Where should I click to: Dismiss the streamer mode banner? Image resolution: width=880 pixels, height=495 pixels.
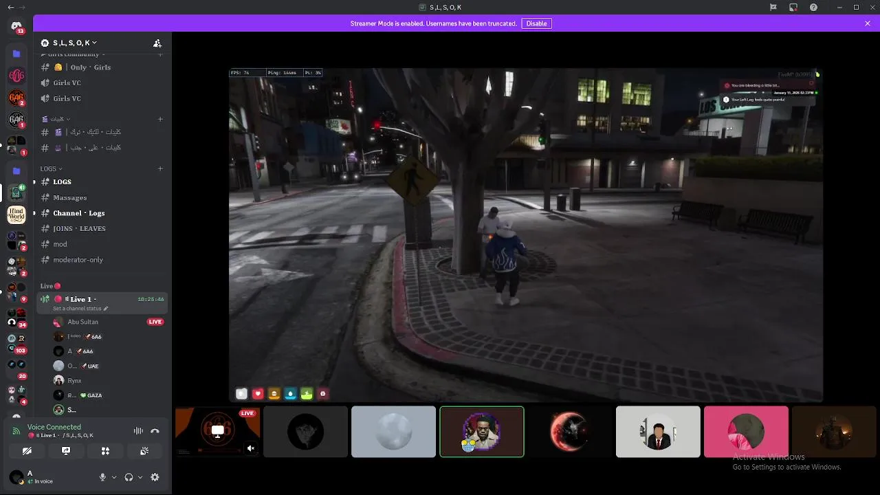click(868, 23)
